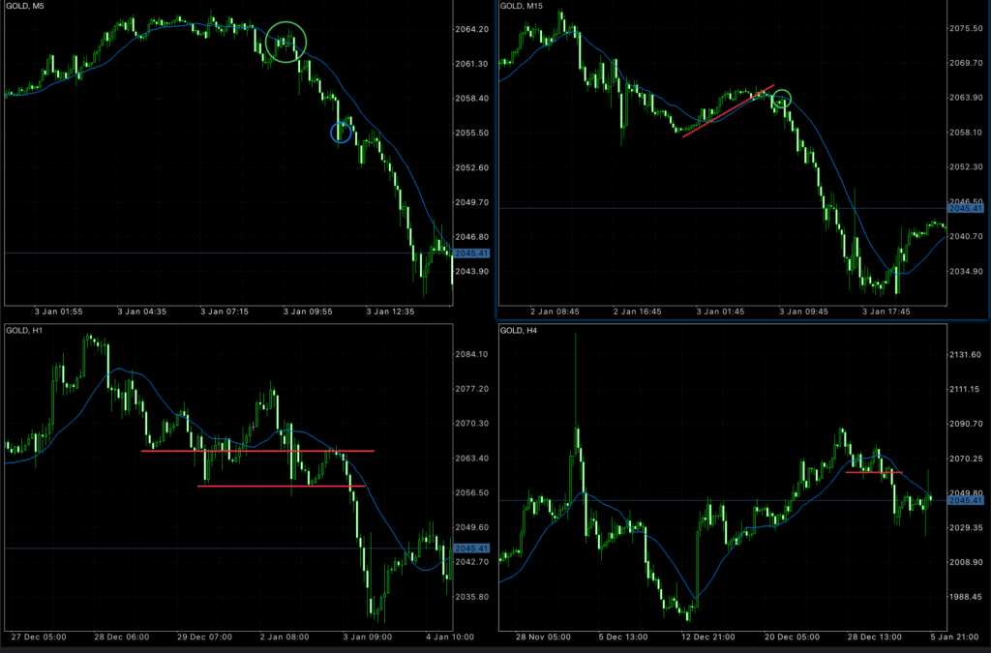Select the GOLD, H4 chart title
991x653 pixels.
tap(519, 330)
